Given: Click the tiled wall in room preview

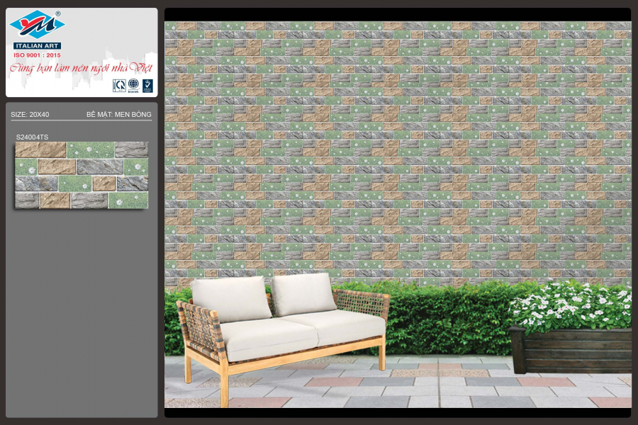Looking at the screenshot, I should pyautogui.click(x=397, y=142).
